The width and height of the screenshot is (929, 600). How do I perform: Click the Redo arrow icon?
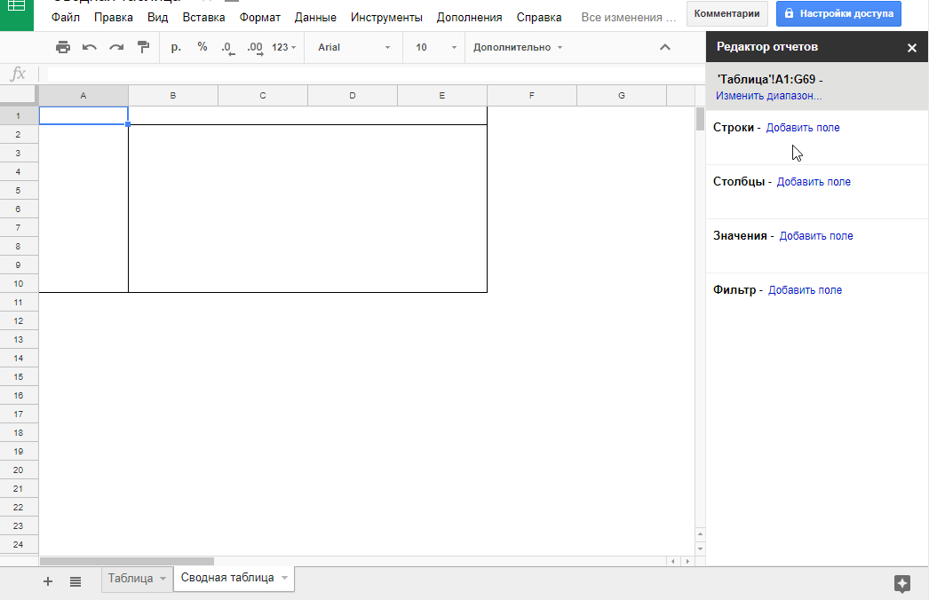(116, 47)
